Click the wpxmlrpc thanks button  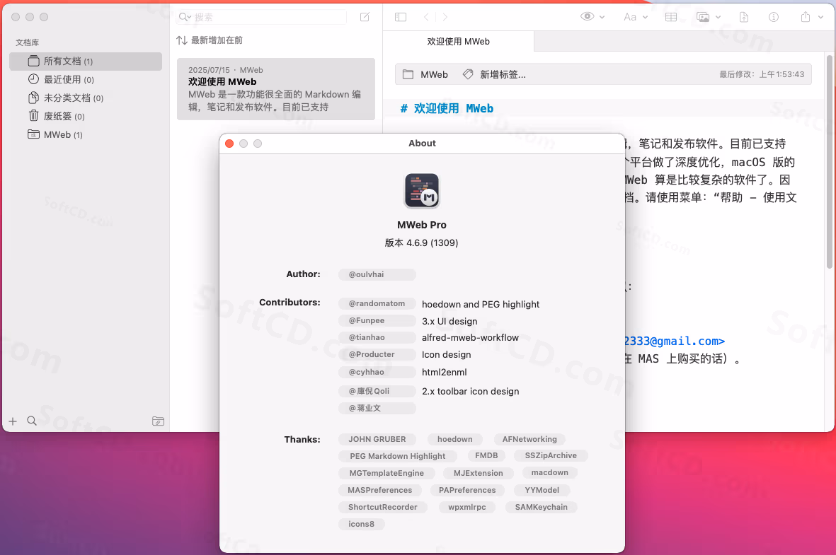coord(467,508)
